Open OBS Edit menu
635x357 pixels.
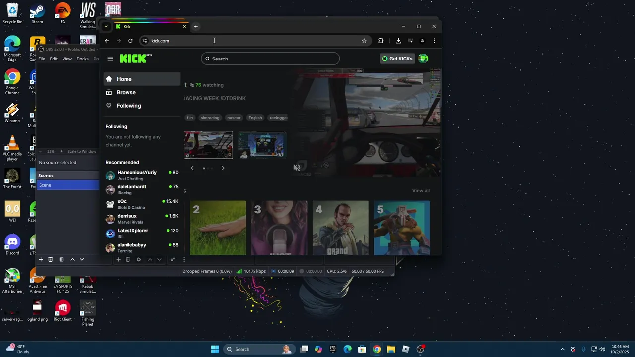click(x=54, y=59)
